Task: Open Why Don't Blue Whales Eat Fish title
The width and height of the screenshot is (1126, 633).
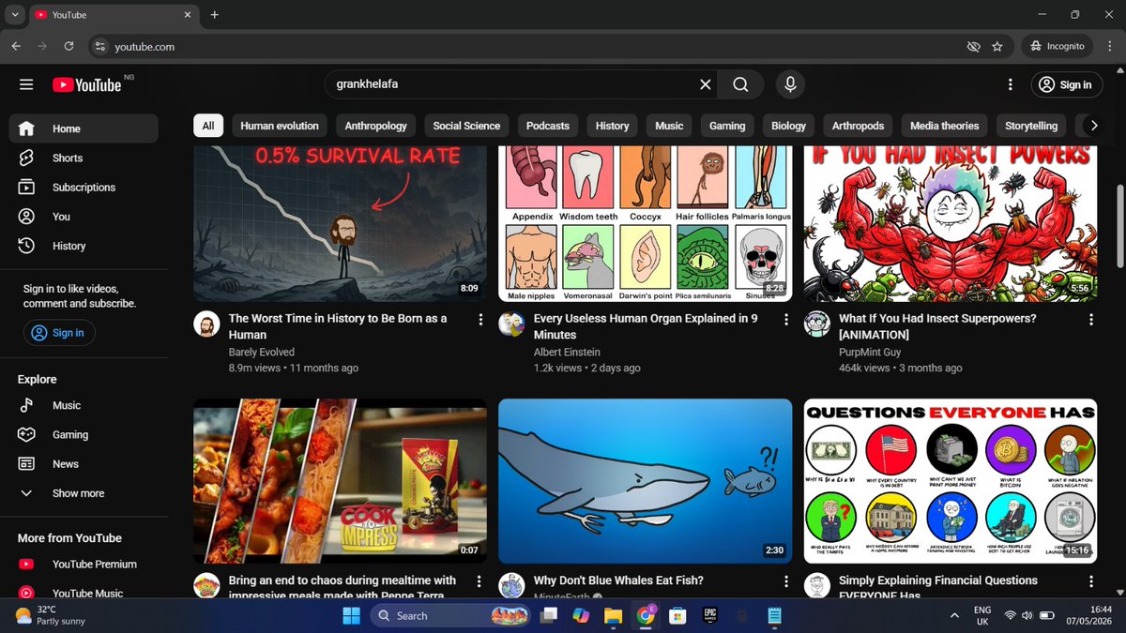Action: [x=618, y=580]
